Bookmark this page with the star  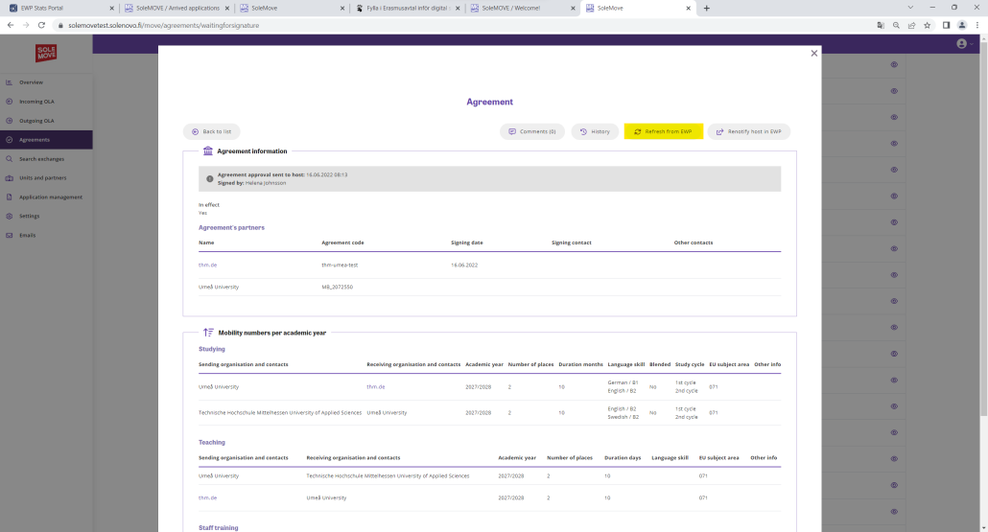point(927,25)
